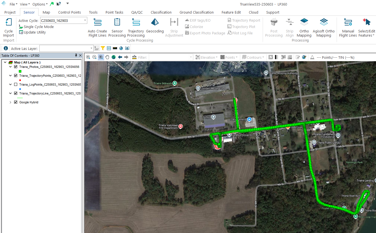
Task: Click the blue information icon
Action: click(x=6, y=48)
